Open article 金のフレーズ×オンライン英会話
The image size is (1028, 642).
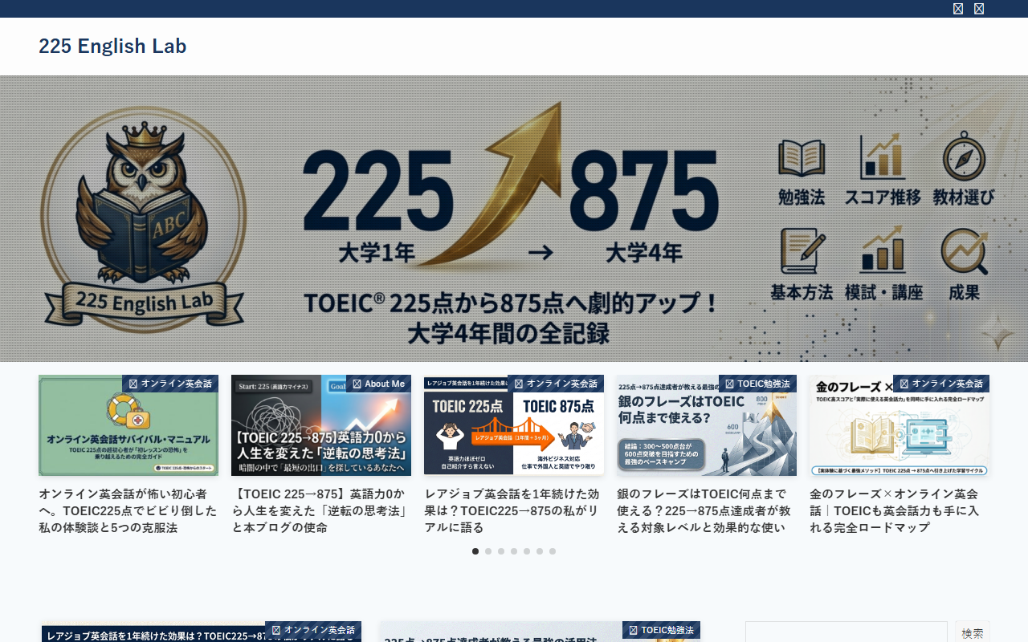tap(899, 510)
